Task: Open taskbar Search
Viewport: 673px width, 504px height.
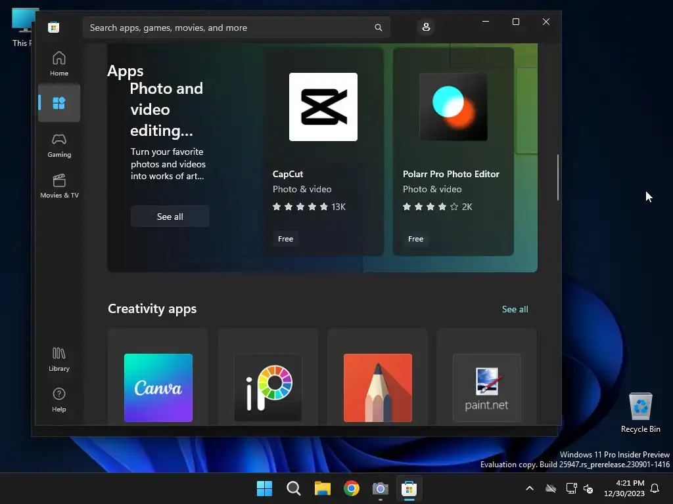Action: 294,488
